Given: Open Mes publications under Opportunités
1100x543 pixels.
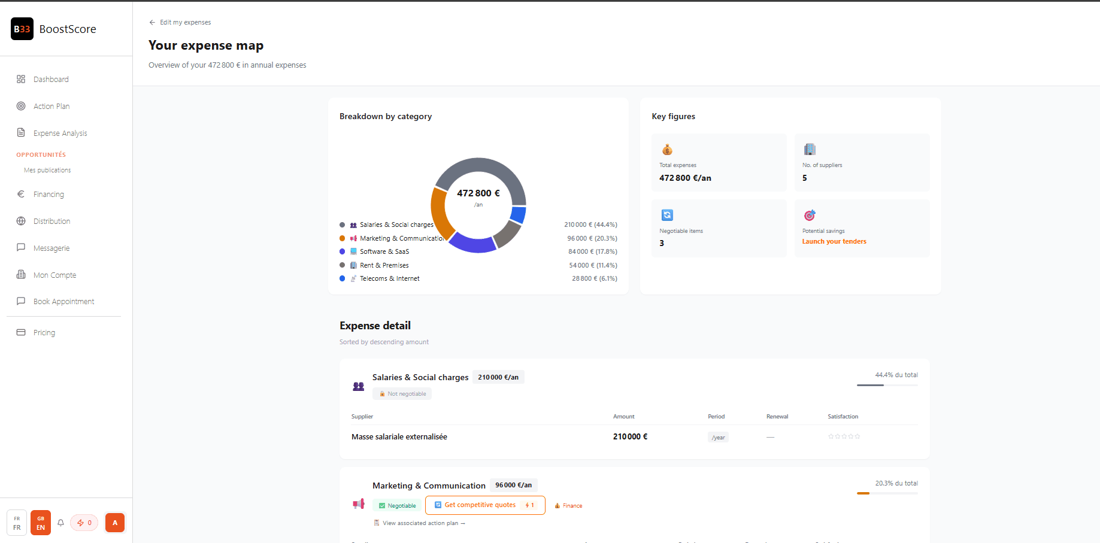Looking at the screenshot, I should click(x=47, y=170).
